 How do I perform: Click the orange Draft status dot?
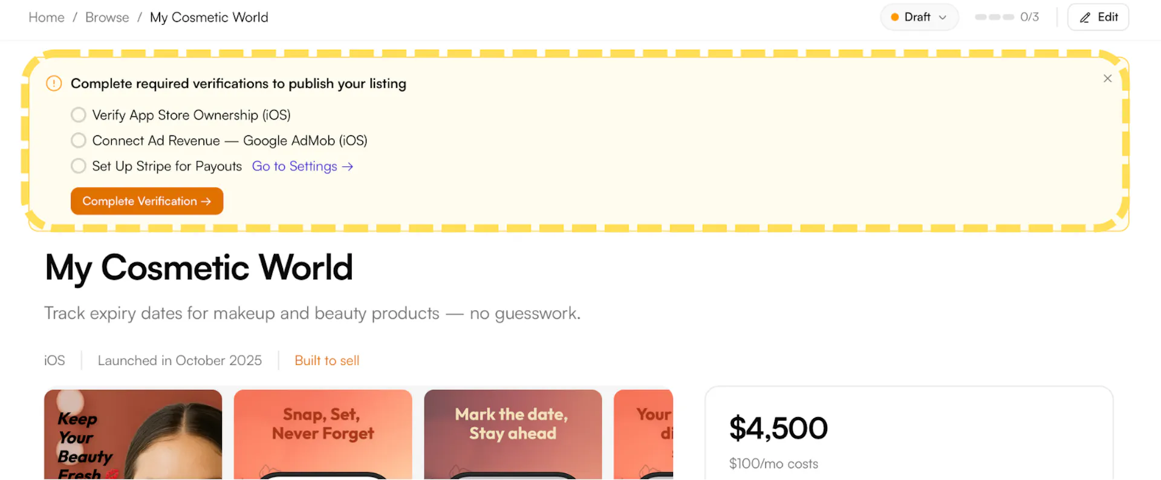[895, 18]
